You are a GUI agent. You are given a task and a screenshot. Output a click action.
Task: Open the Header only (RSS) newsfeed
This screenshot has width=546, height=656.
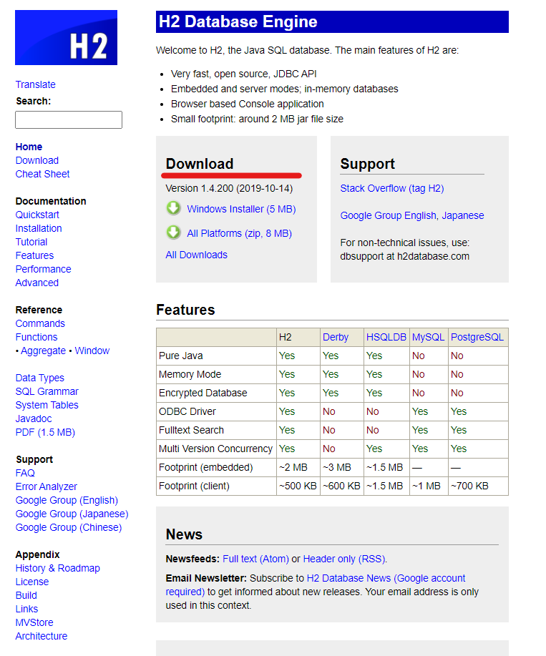click(344, 559)
